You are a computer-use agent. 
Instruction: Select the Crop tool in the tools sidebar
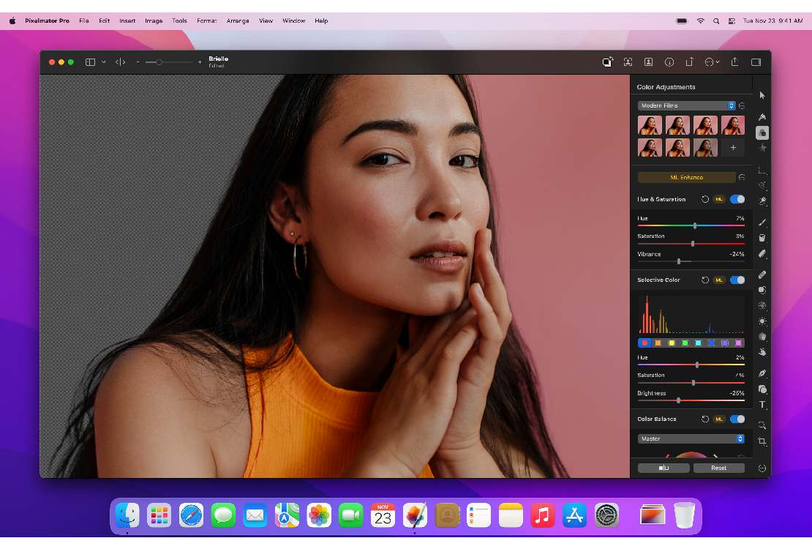(762, 442)
